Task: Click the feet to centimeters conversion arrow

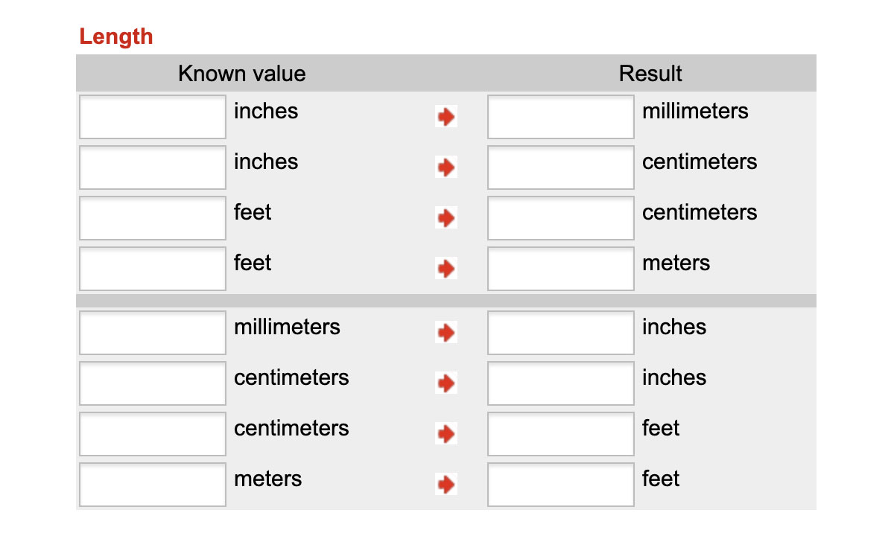Action: (446, 218)
